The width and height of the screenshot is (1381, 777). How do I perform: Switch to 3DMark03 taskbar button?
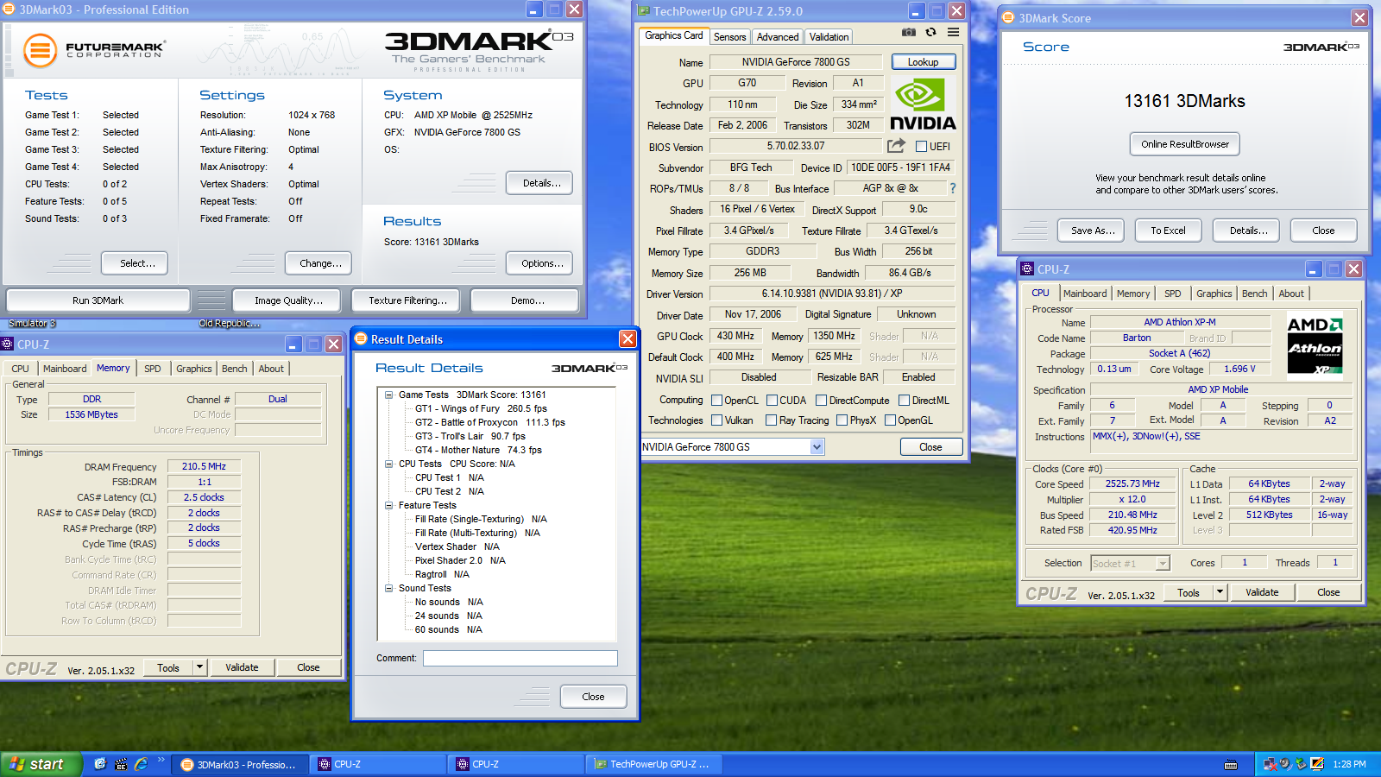(238, 764)
